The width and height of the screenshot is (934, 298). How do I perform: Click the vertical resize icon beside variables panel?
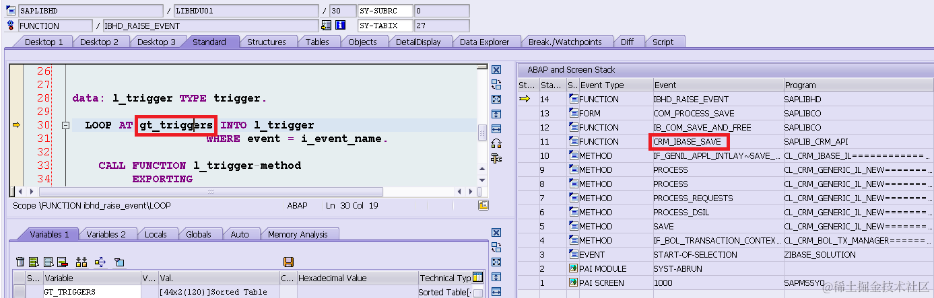click(496, 277)
